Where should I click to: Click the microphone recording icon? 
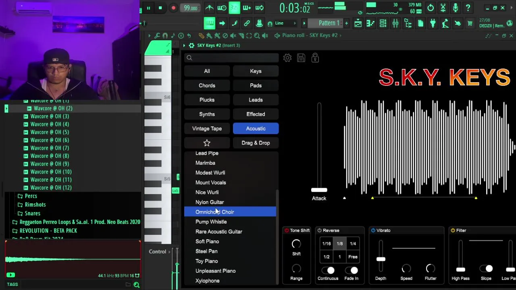(x=456, y=8)
